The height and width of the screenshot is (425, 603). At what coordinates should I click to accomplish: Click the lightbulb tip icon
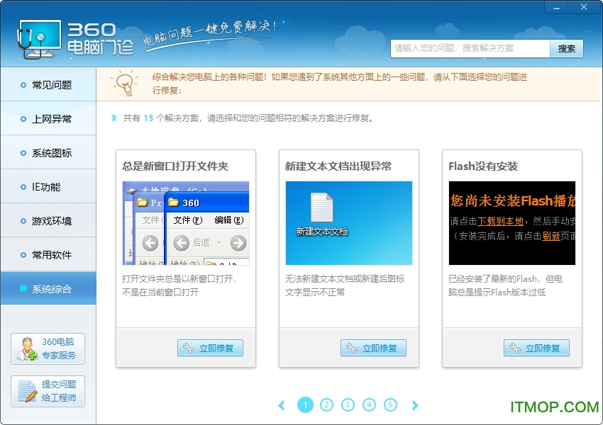(x=124, y=84)
